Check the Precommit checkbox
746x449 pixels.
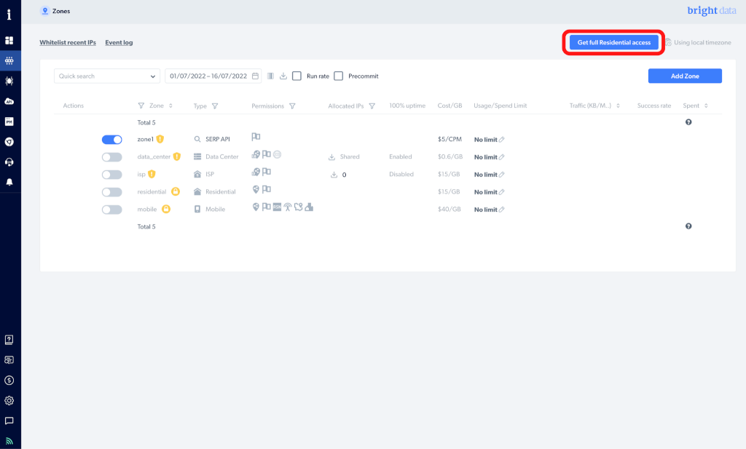click(339, 76)
